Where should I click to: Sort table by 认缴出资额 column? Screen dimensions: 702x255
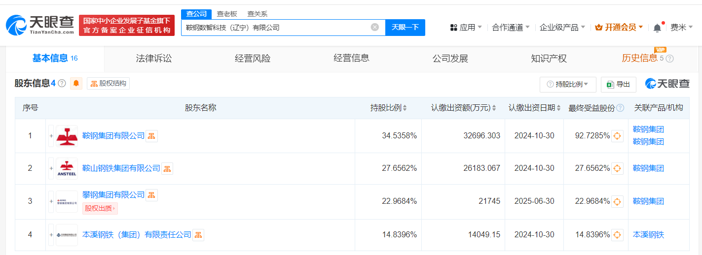point(494,108)
